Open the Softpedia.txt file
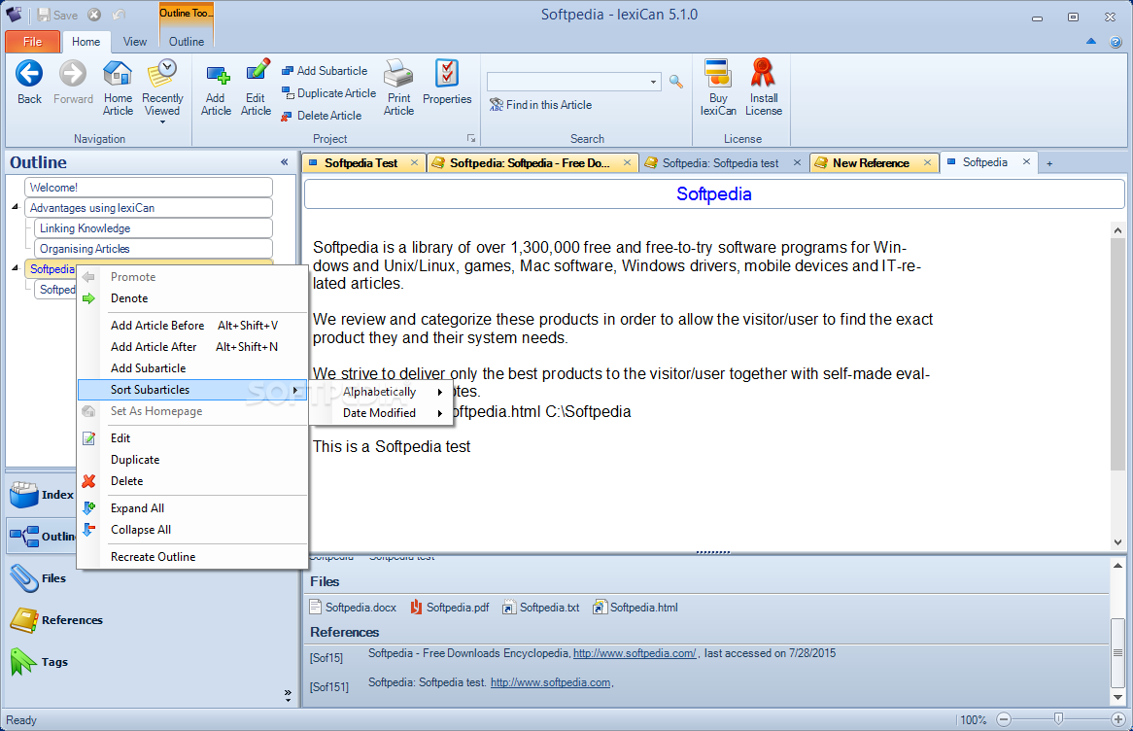Viewport: 1133px width, 731px height. (x=541, y=608)
